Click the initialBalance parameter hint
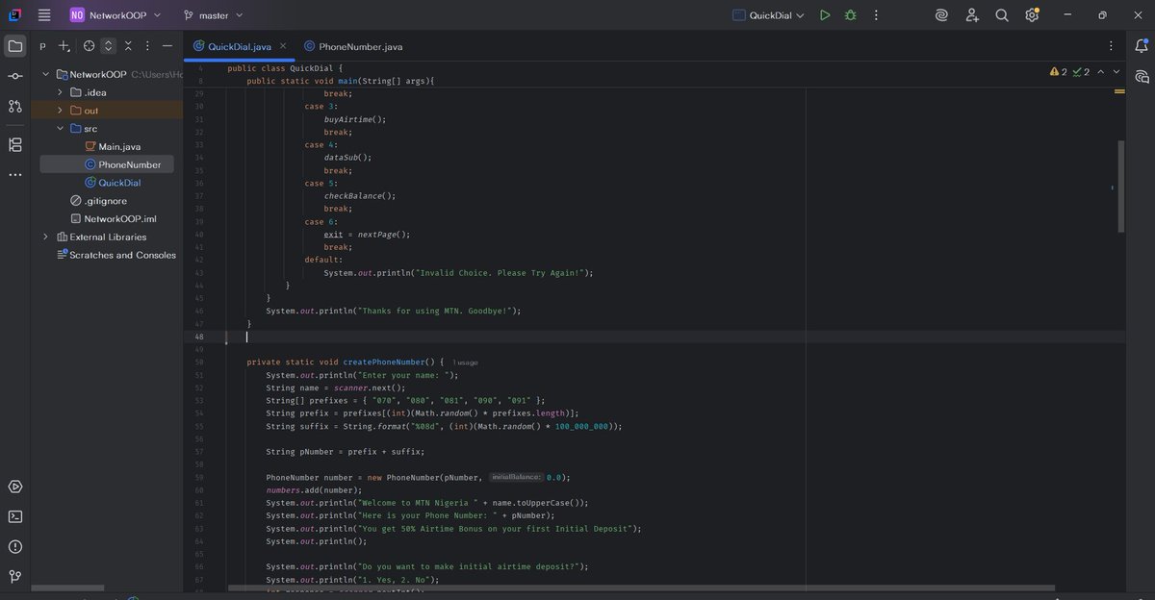 coord(516,477)
